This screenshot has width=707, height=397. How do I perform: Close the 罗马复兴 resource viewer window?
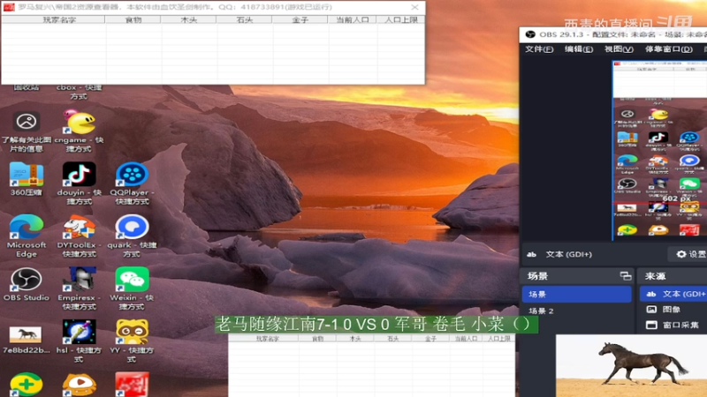coord(414,7)
